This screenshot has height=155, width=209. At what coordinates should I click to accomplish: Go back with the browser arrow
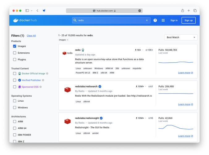(37, 11)
